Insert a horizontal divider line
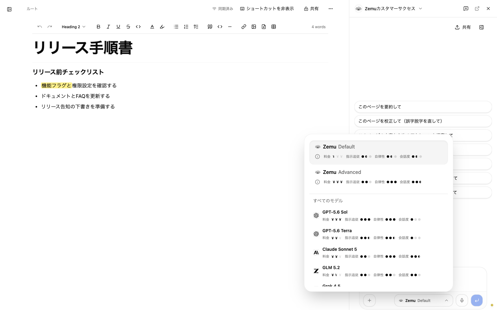This screenshot has width=497, height=310. click(x=230, y=27)
